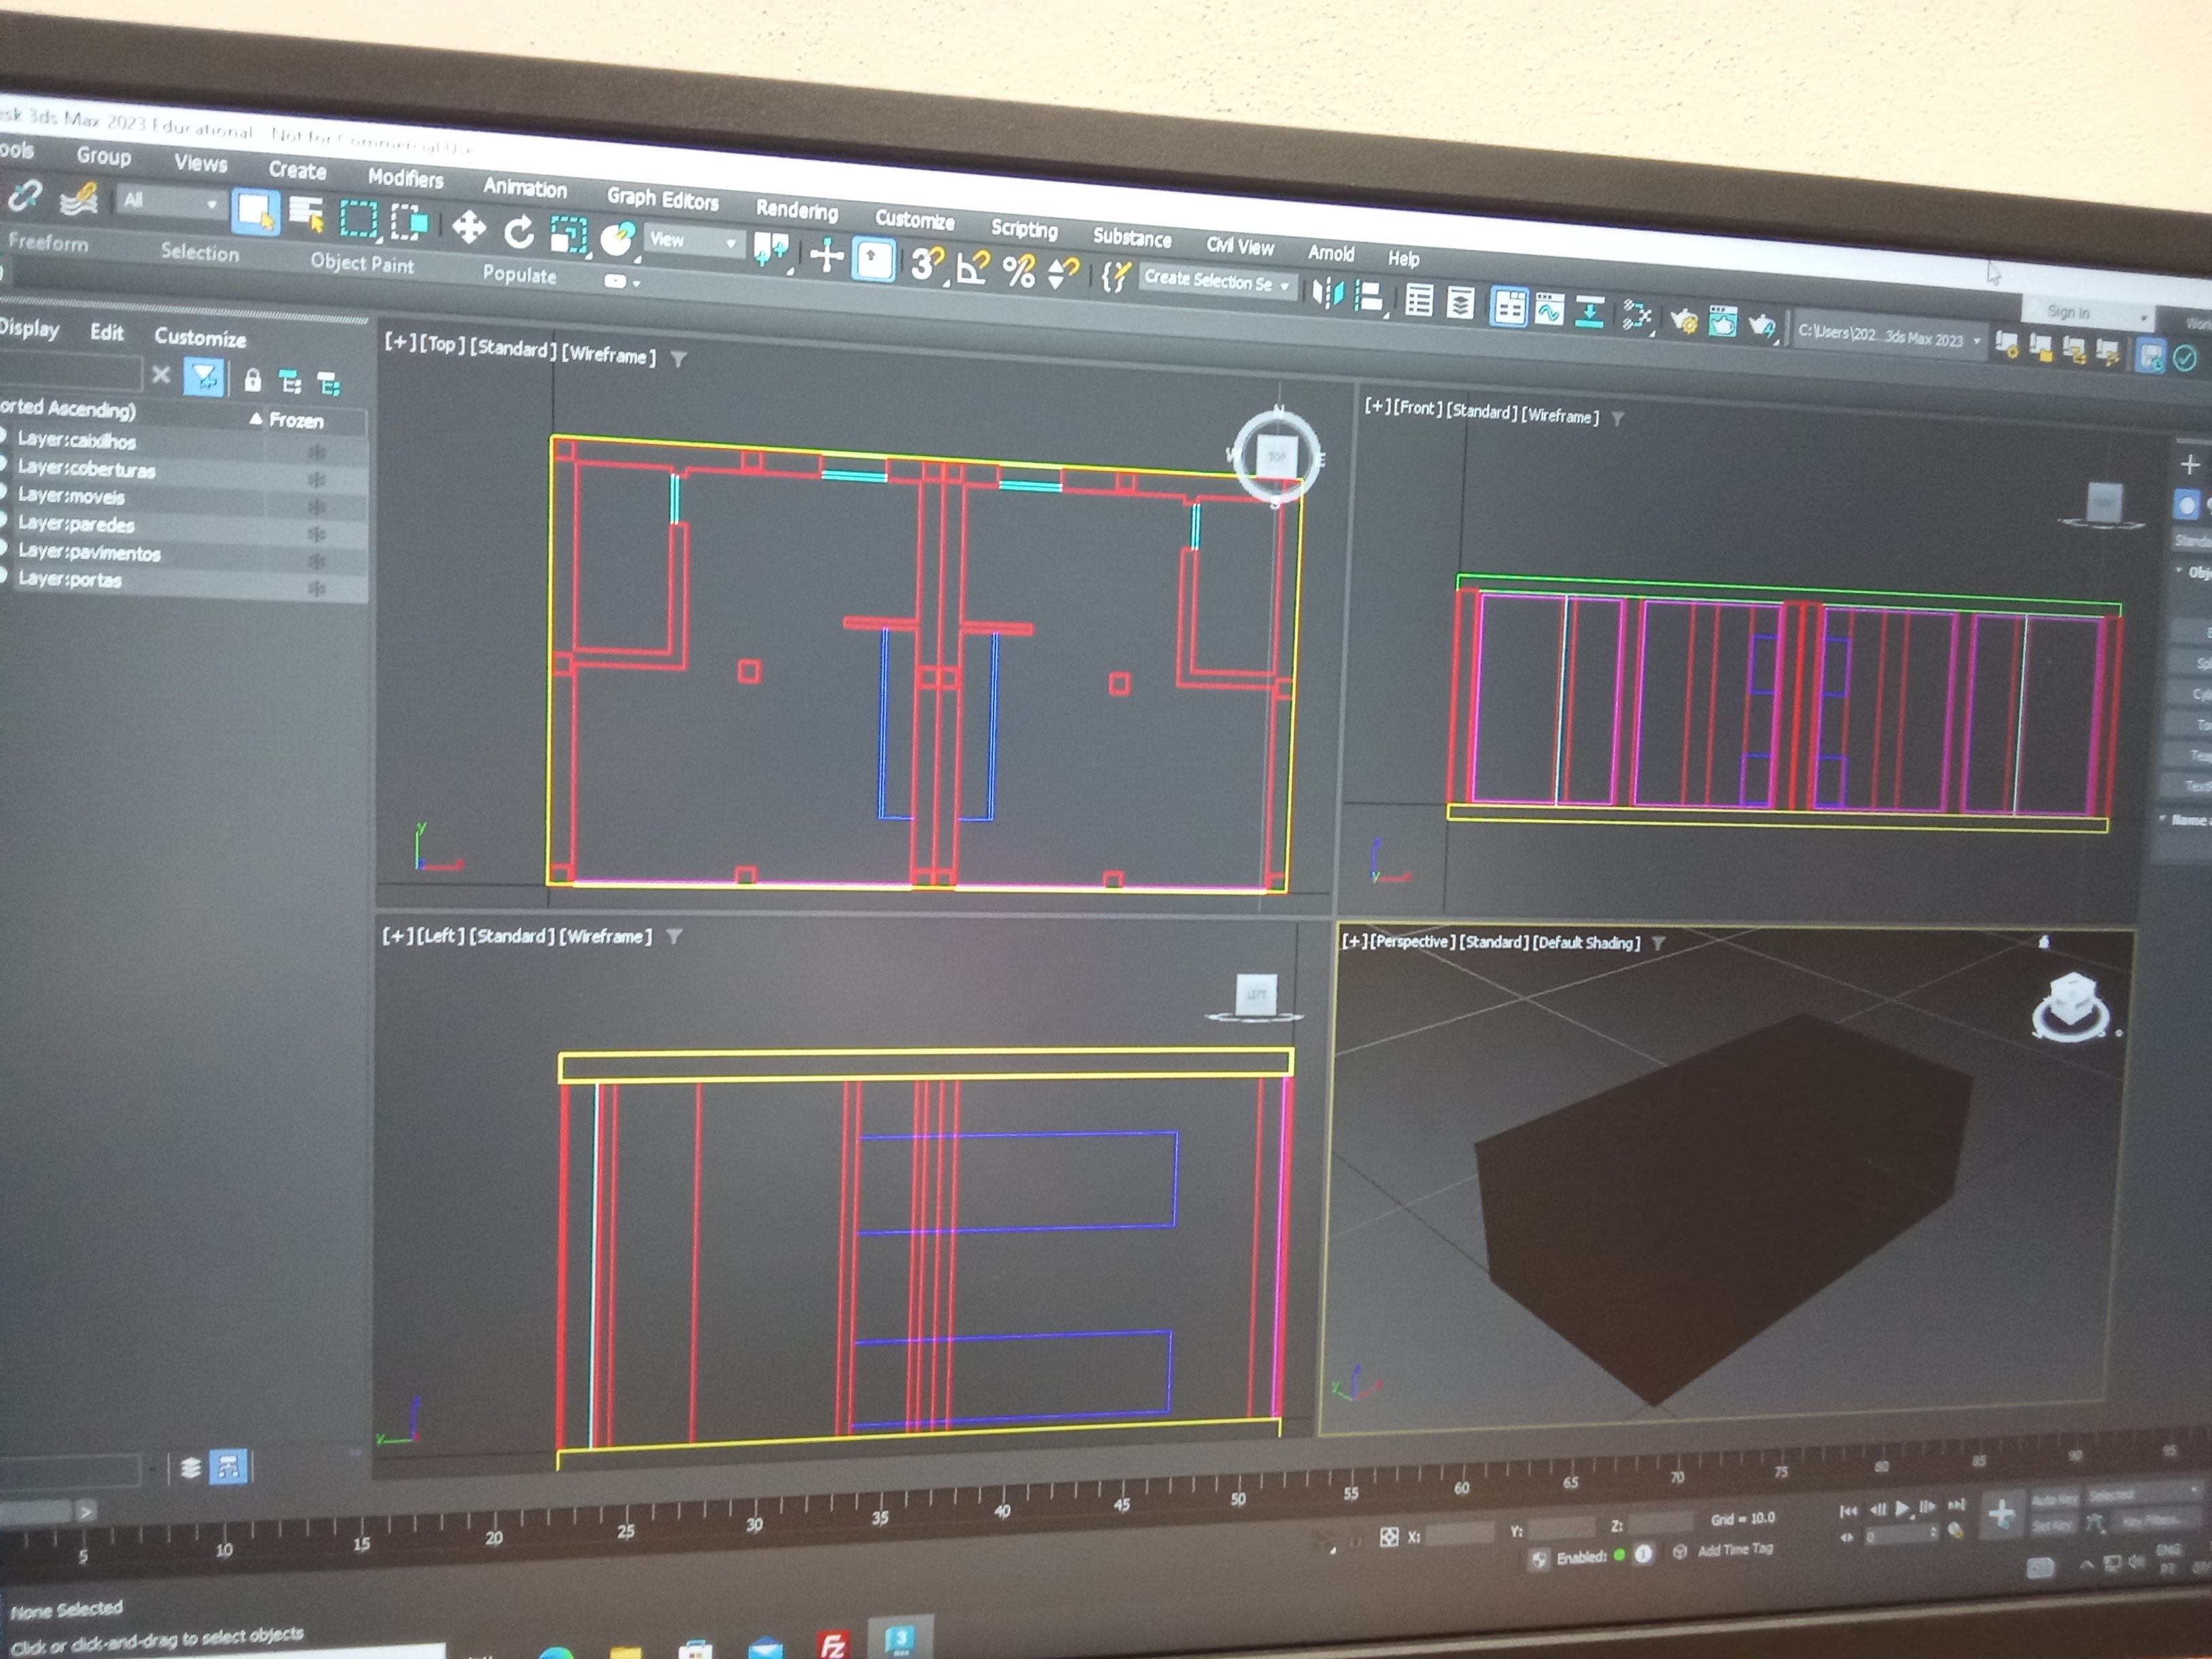Click the Select and Place tool
Screen dimensions: 2212x1659
click(x=619, y=240)
